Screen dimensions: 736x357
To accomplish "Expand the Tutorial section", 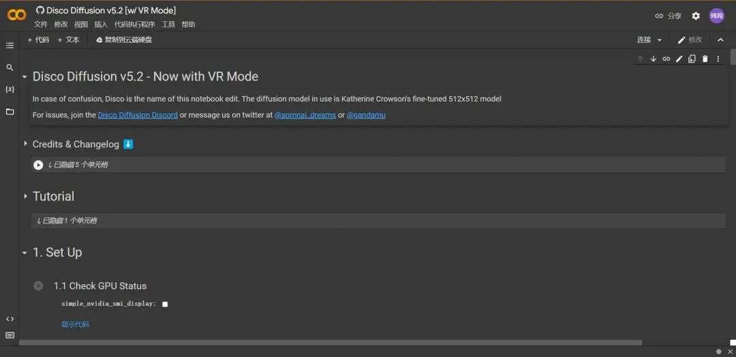I will click(x=25, y=196).
